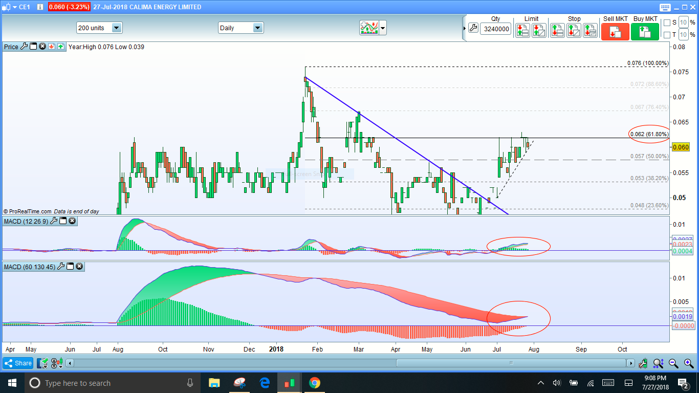Click the 0.053 (38.20%) Fibonacci label
Viewport: 699px width, 393px height.
pyautogui.click(x=649, y=178)
